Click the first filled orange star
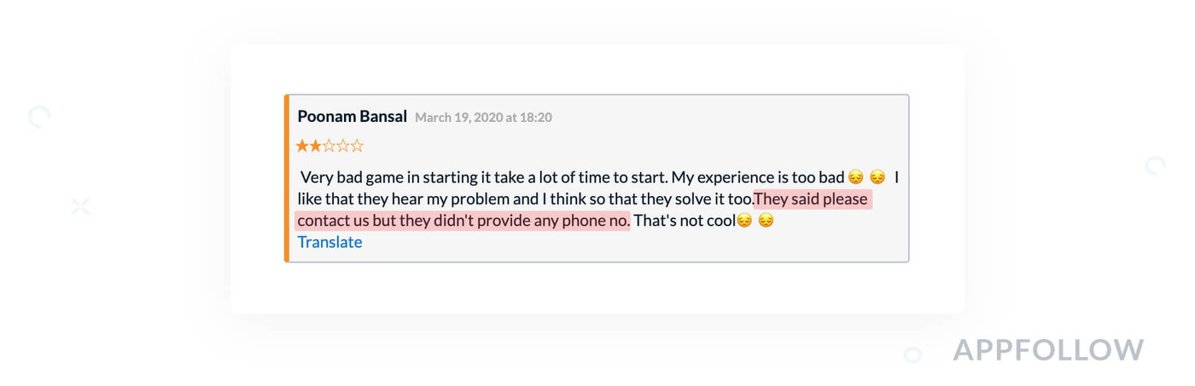The height and width of the screenshot is (386, 1195). click(x=302, y=146)
